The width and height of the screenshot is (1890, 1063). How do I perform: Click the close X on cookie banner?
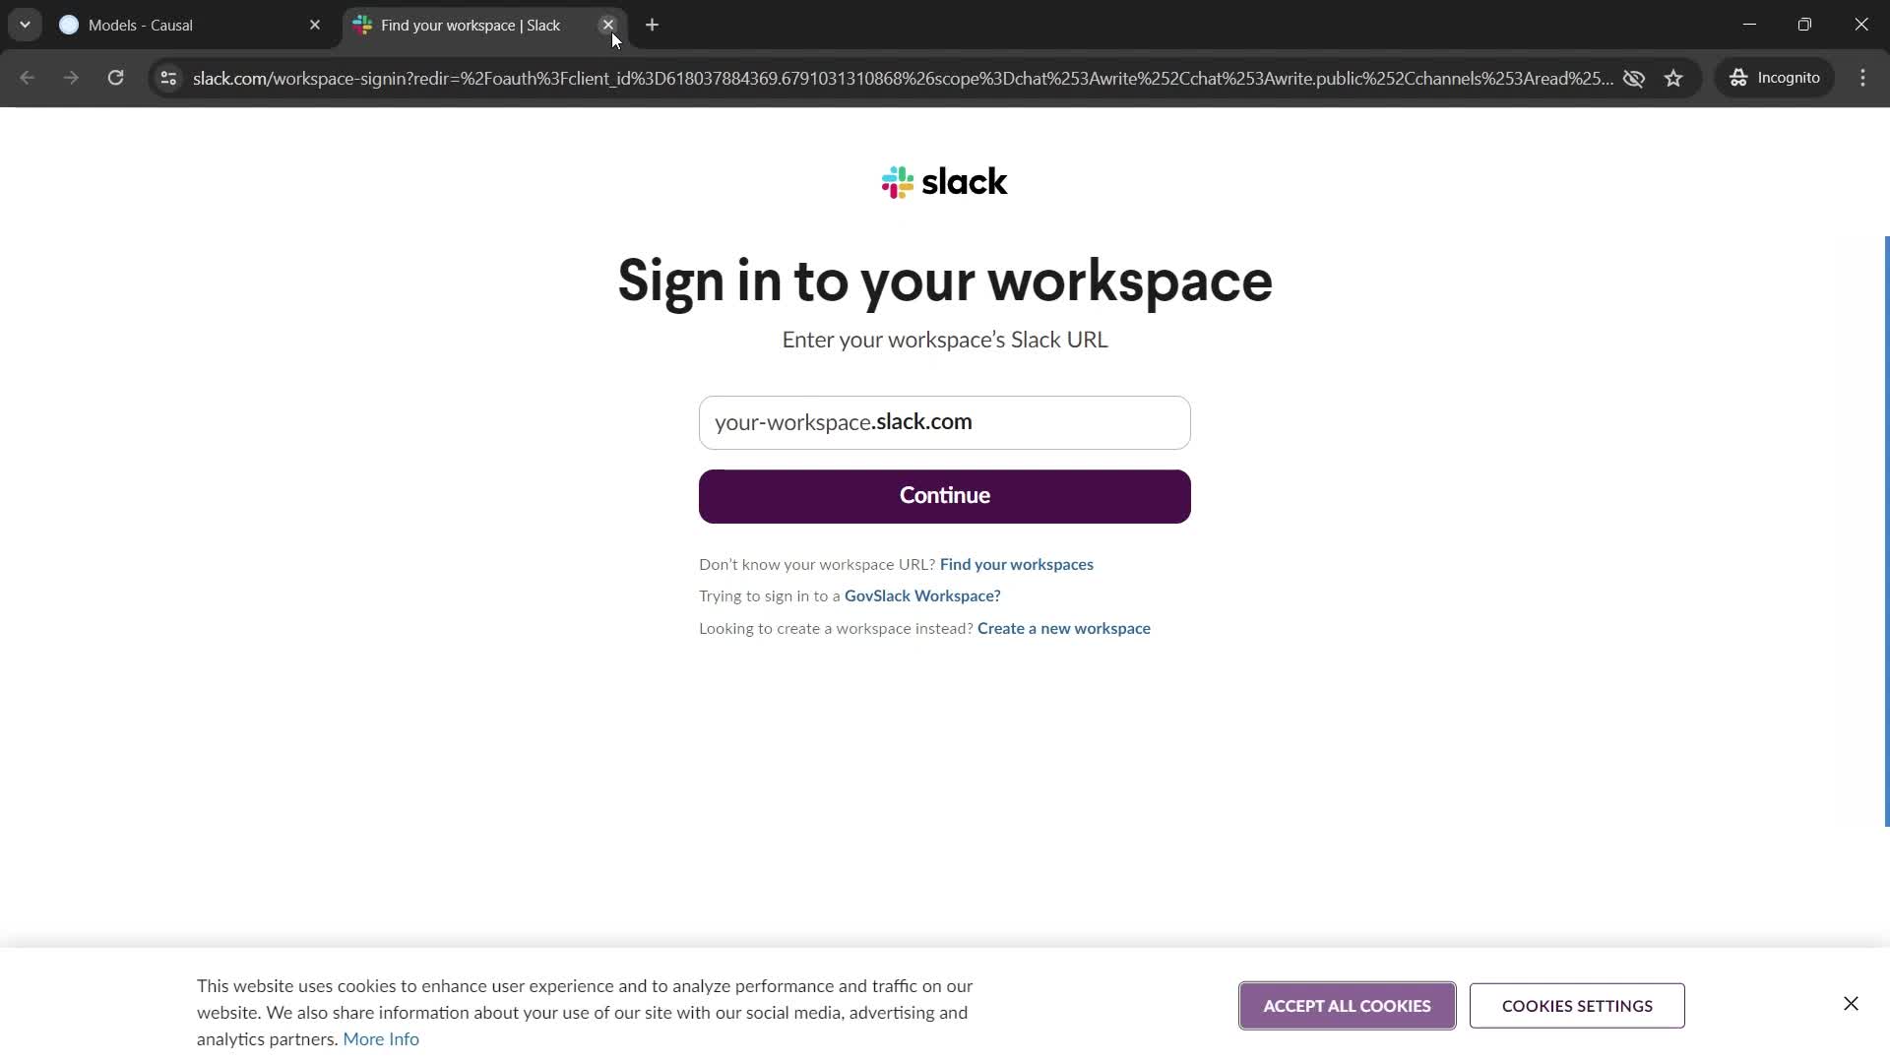(1851, 1003)
